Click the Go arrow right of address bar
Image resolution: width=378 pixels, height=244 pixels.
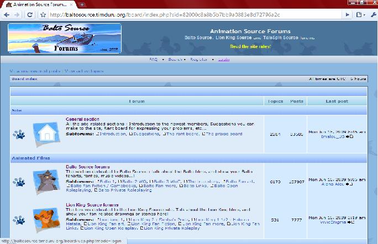point(348,15)
